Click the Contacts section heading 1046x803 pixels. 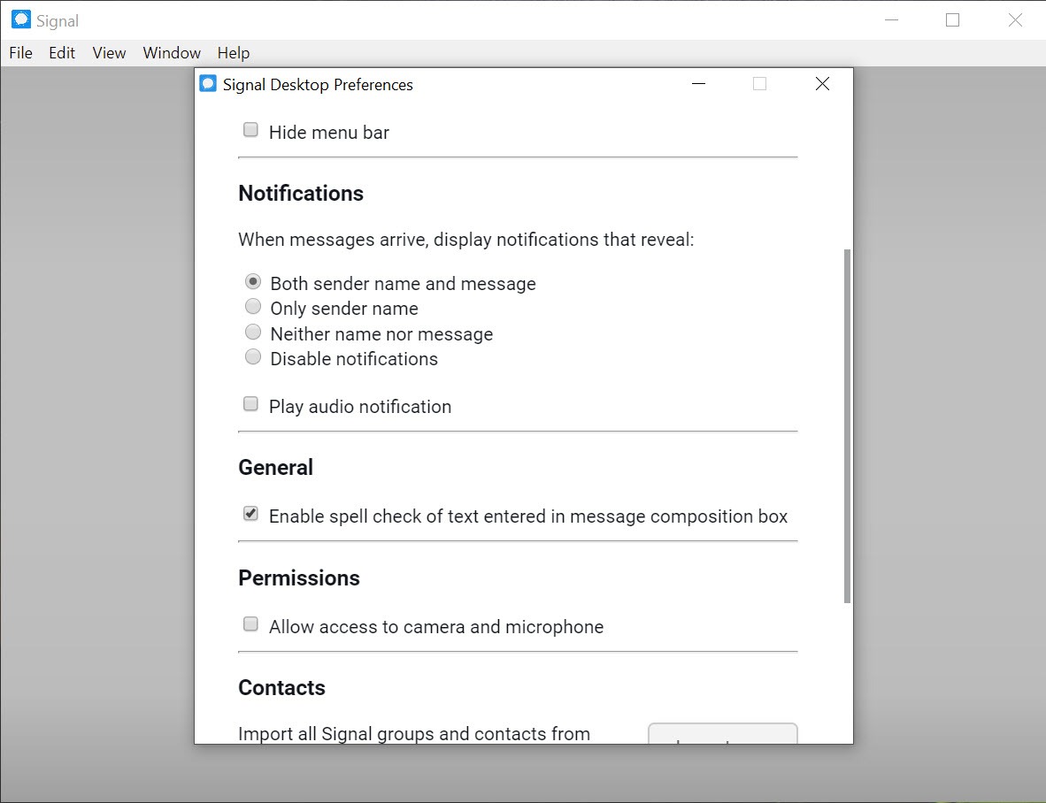(281, 688)
